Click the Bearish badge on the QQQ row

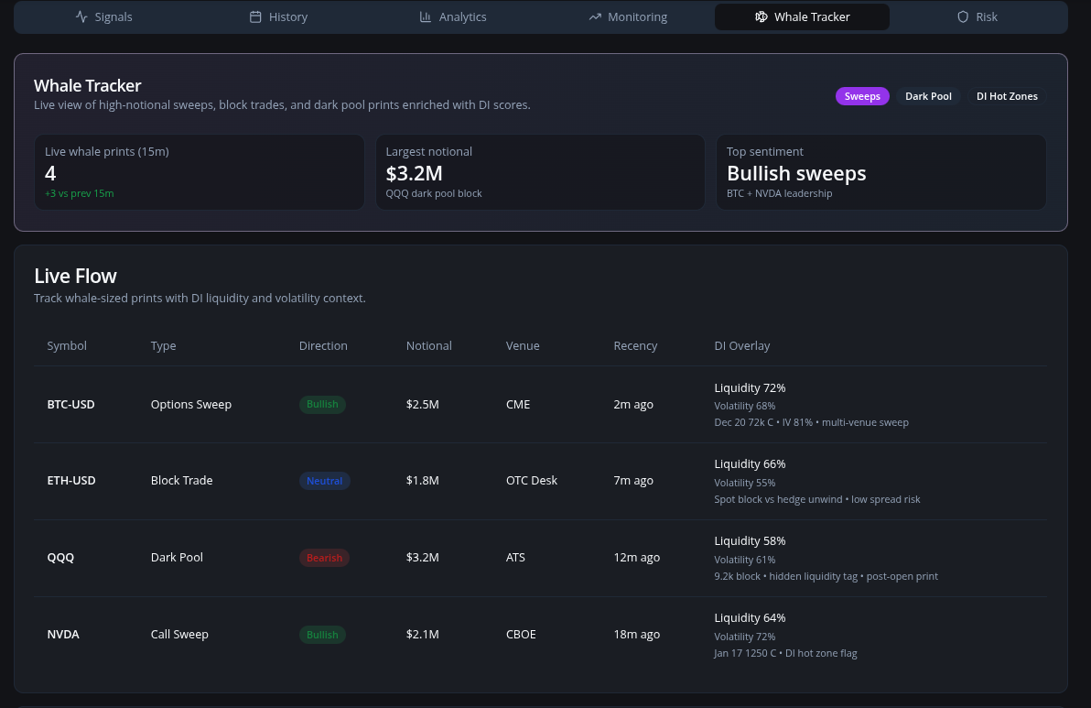point(324,557)
